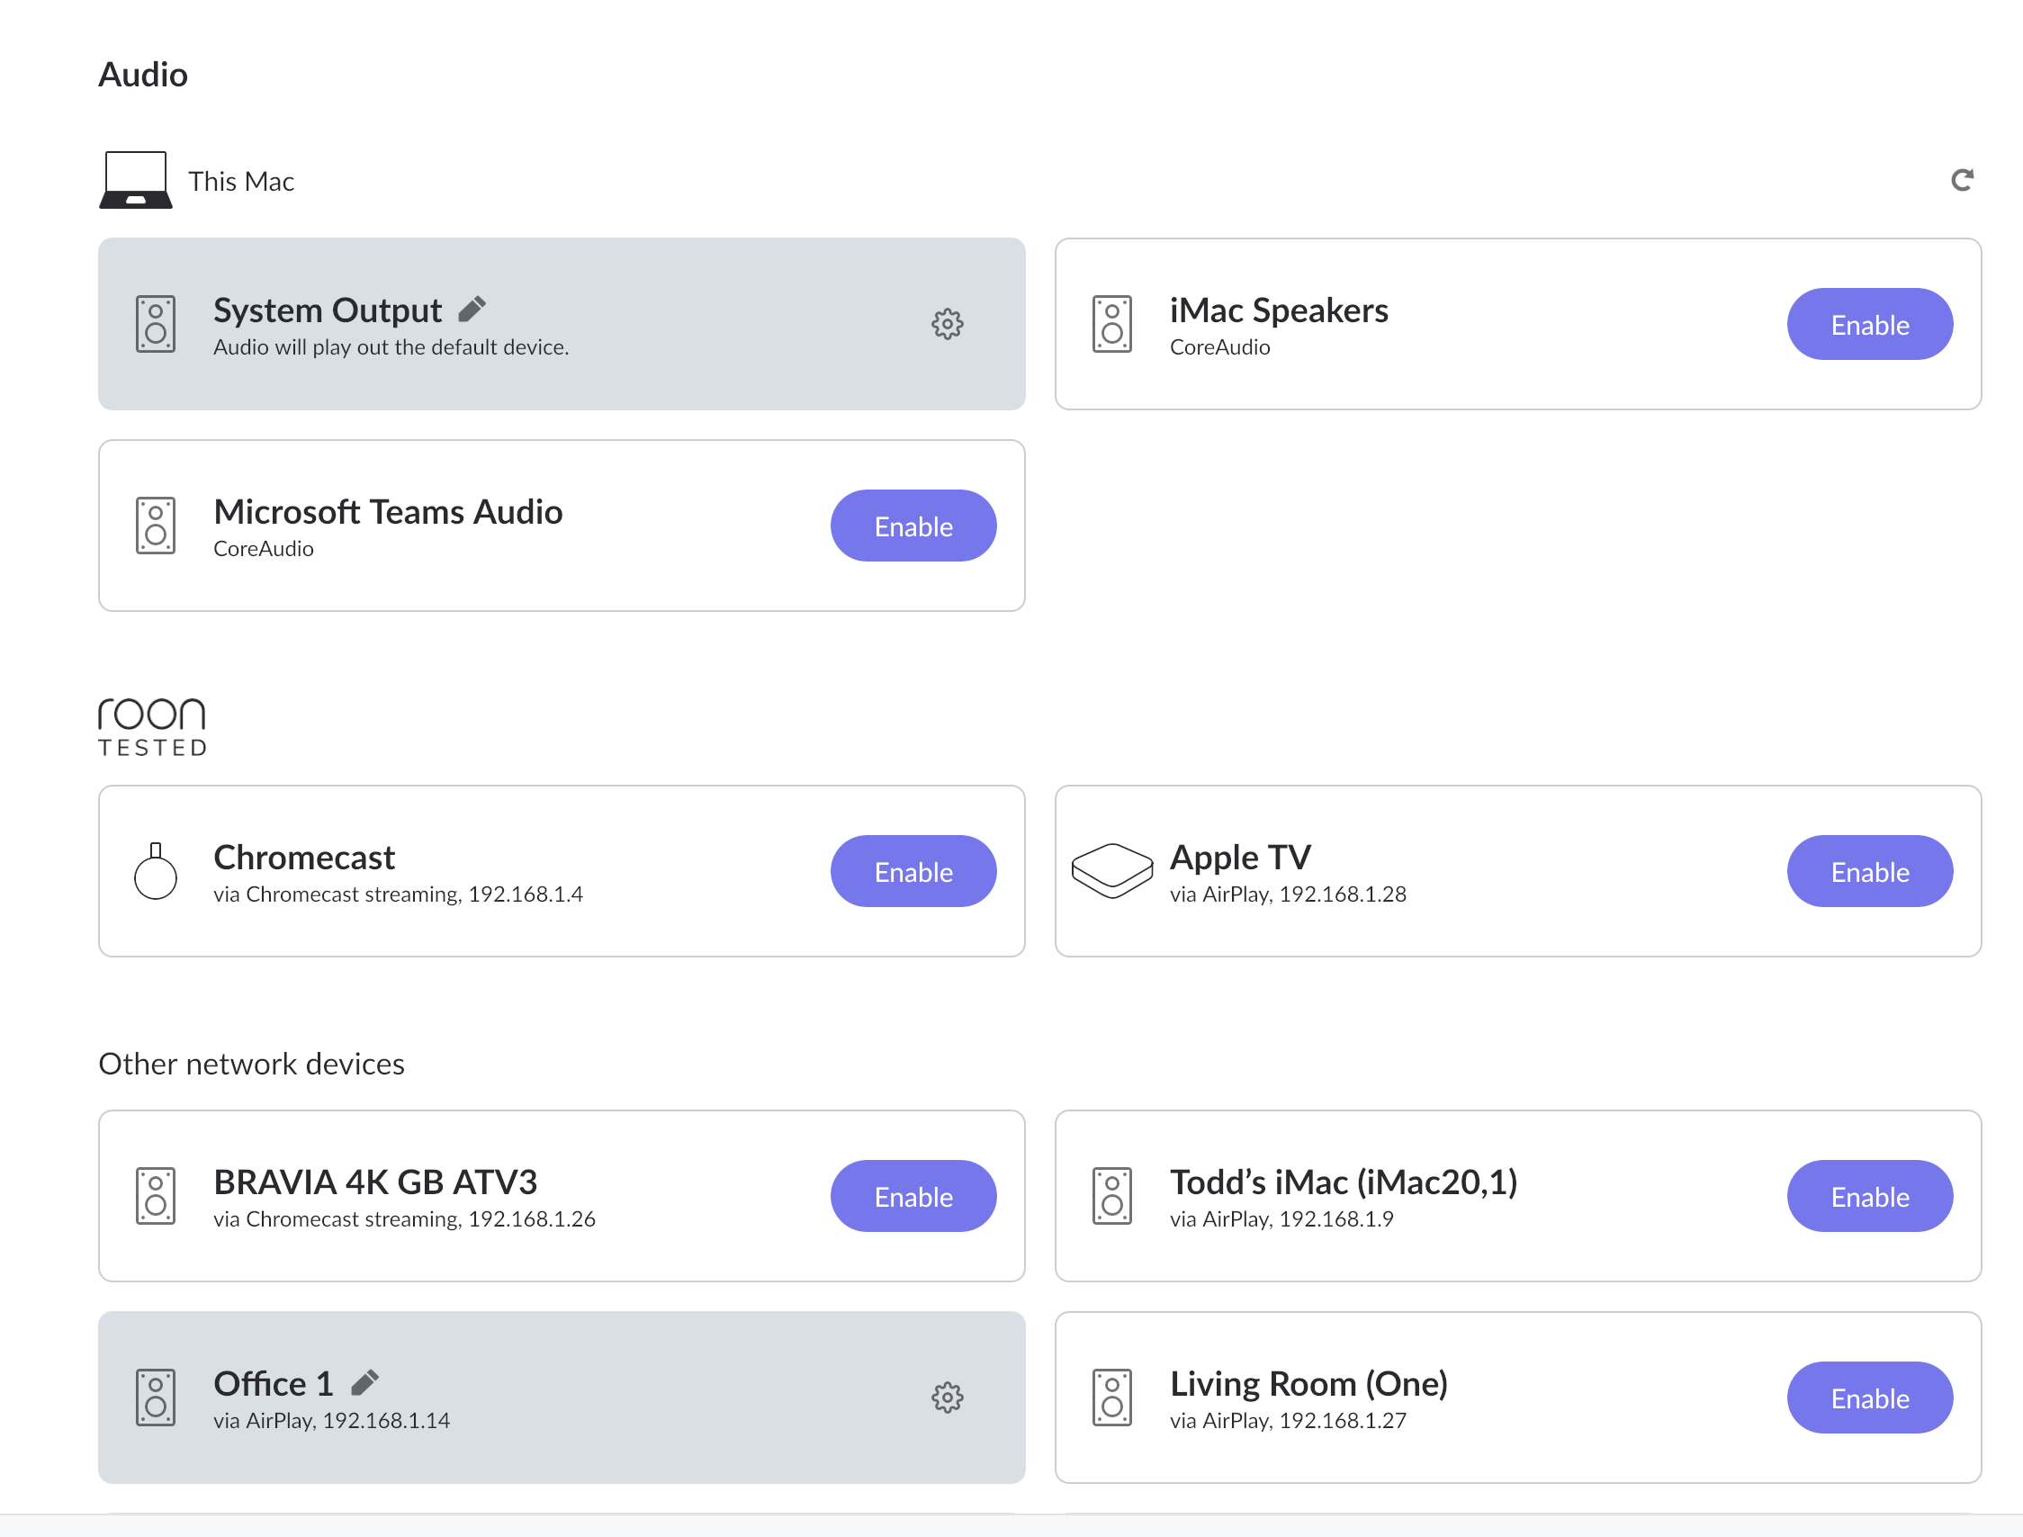
Task: Rename Office 1 via pencil icon
Action: coord(365,1382)
